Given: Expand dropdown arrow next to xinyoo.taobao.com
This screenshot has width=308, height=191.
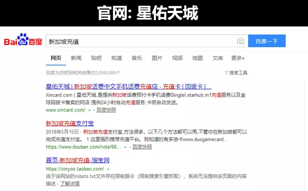Looking at the screenshot, I should [108, 169].
